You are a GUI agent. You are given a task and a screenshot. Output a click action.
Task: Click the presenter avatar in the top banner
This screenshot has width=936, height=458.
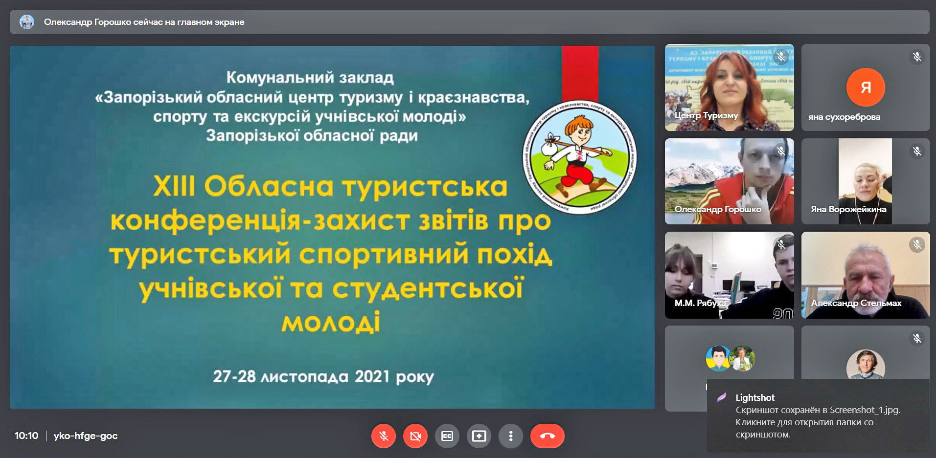pyautogui.click(x=27, y=22)
